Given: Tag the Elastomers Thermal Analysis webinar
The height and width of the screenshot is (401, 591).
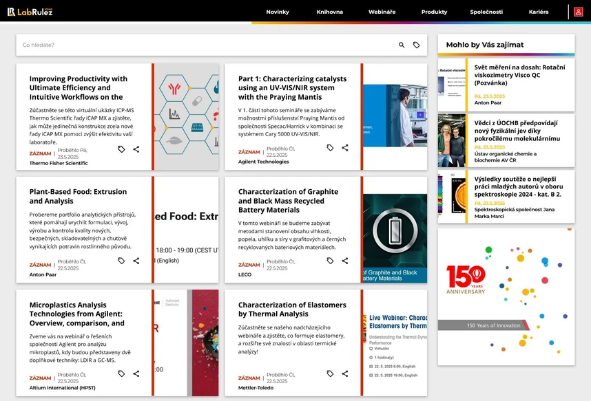Looking at the screenshot, I should [x=330, y=373].
